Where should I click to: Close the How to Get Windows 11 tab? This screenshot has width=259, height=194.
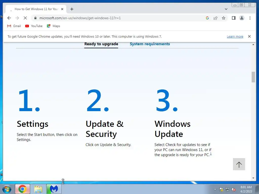click(x=62, y=9)
